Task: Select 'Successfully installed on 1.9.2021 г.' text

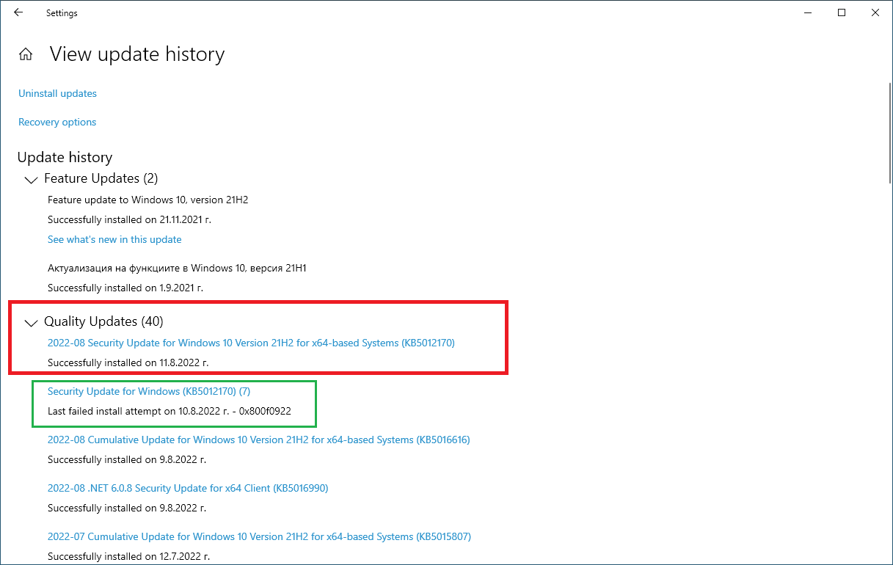Action: pos(125,288)
